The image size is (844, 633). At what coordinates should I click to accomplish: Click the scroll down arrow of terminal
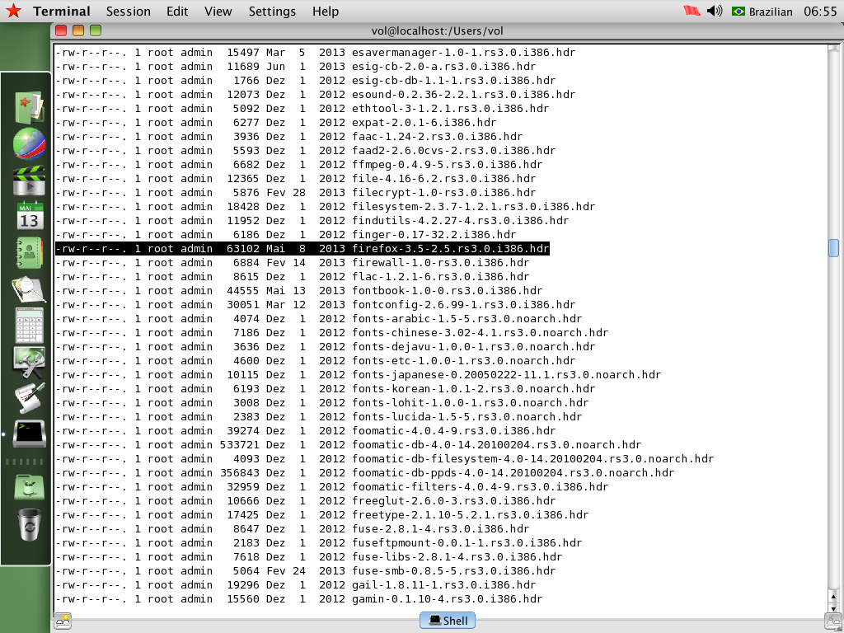833,607
